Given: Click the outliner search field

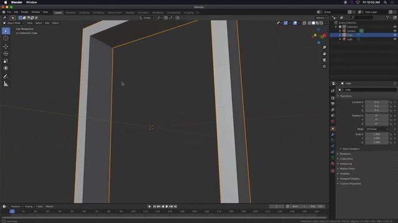Looking at the screenshot, I should pyautogui.click(x=362, y=17).
